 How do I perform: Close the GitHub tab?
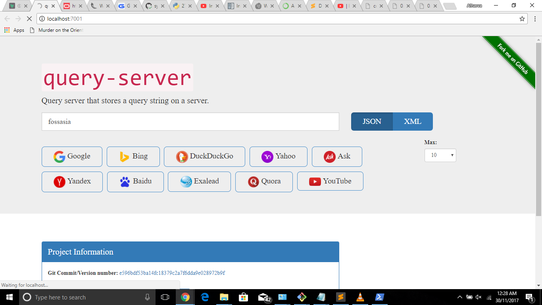[x=162, y=6]
